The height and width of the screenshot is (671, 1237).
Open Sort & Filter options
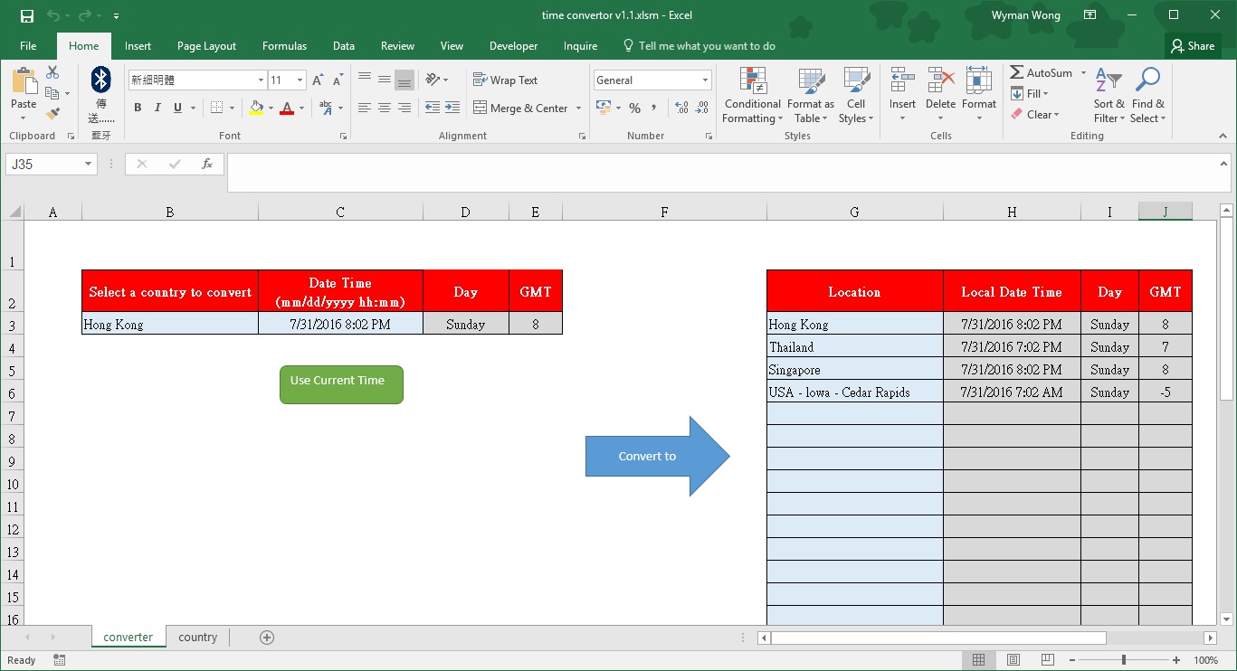pos(1108,95)
